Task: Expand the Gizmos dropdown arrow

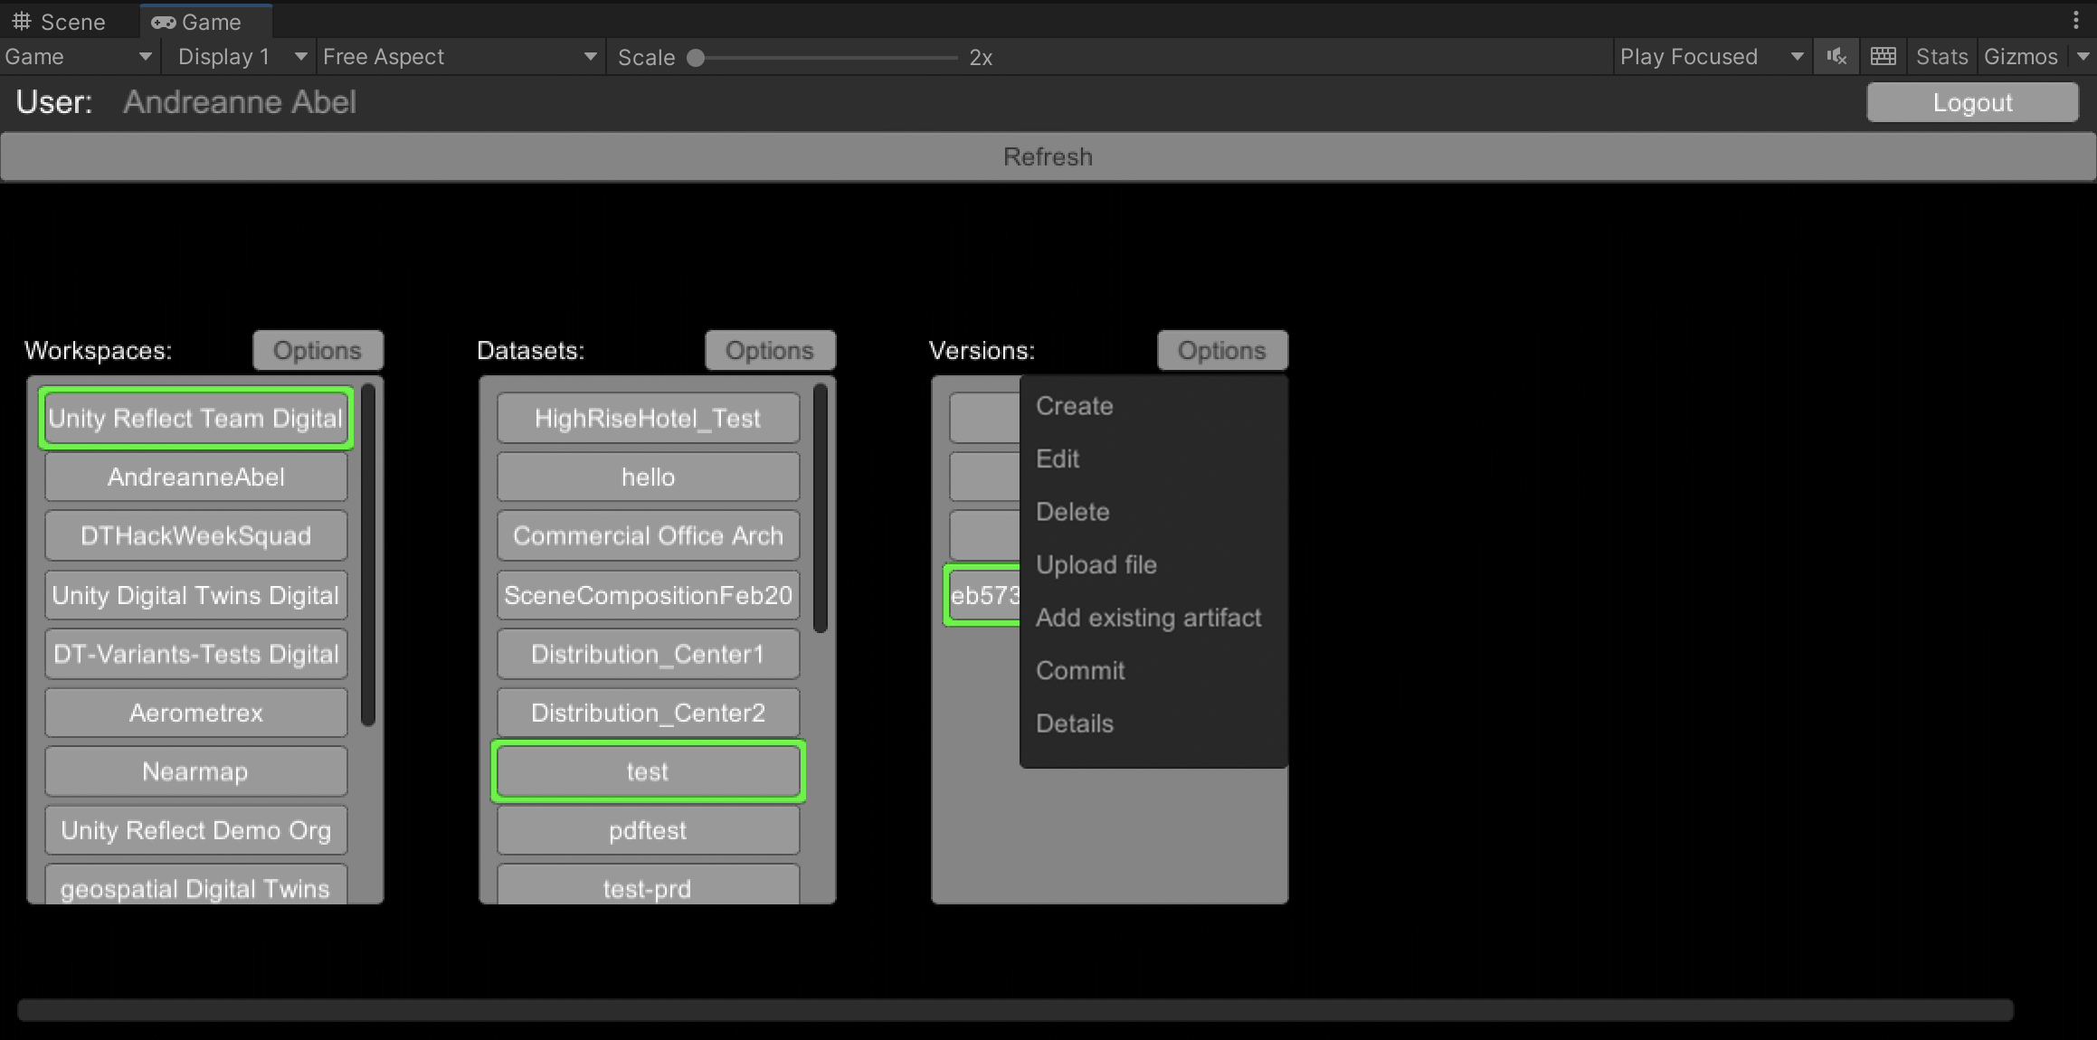Action: coord(2083,57)
